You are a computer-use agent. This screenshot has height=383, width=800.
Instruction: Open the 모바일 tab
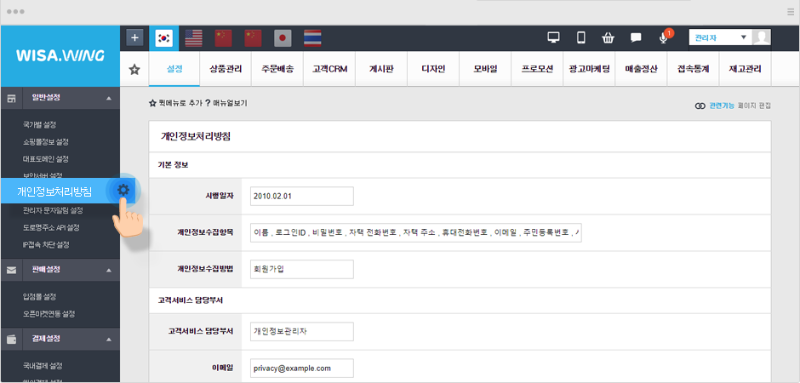coord(485,69)
